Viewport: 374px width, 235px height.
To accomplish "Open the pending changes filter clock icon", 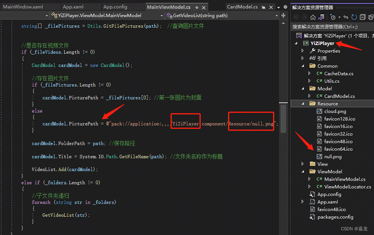I will [333, 17].
